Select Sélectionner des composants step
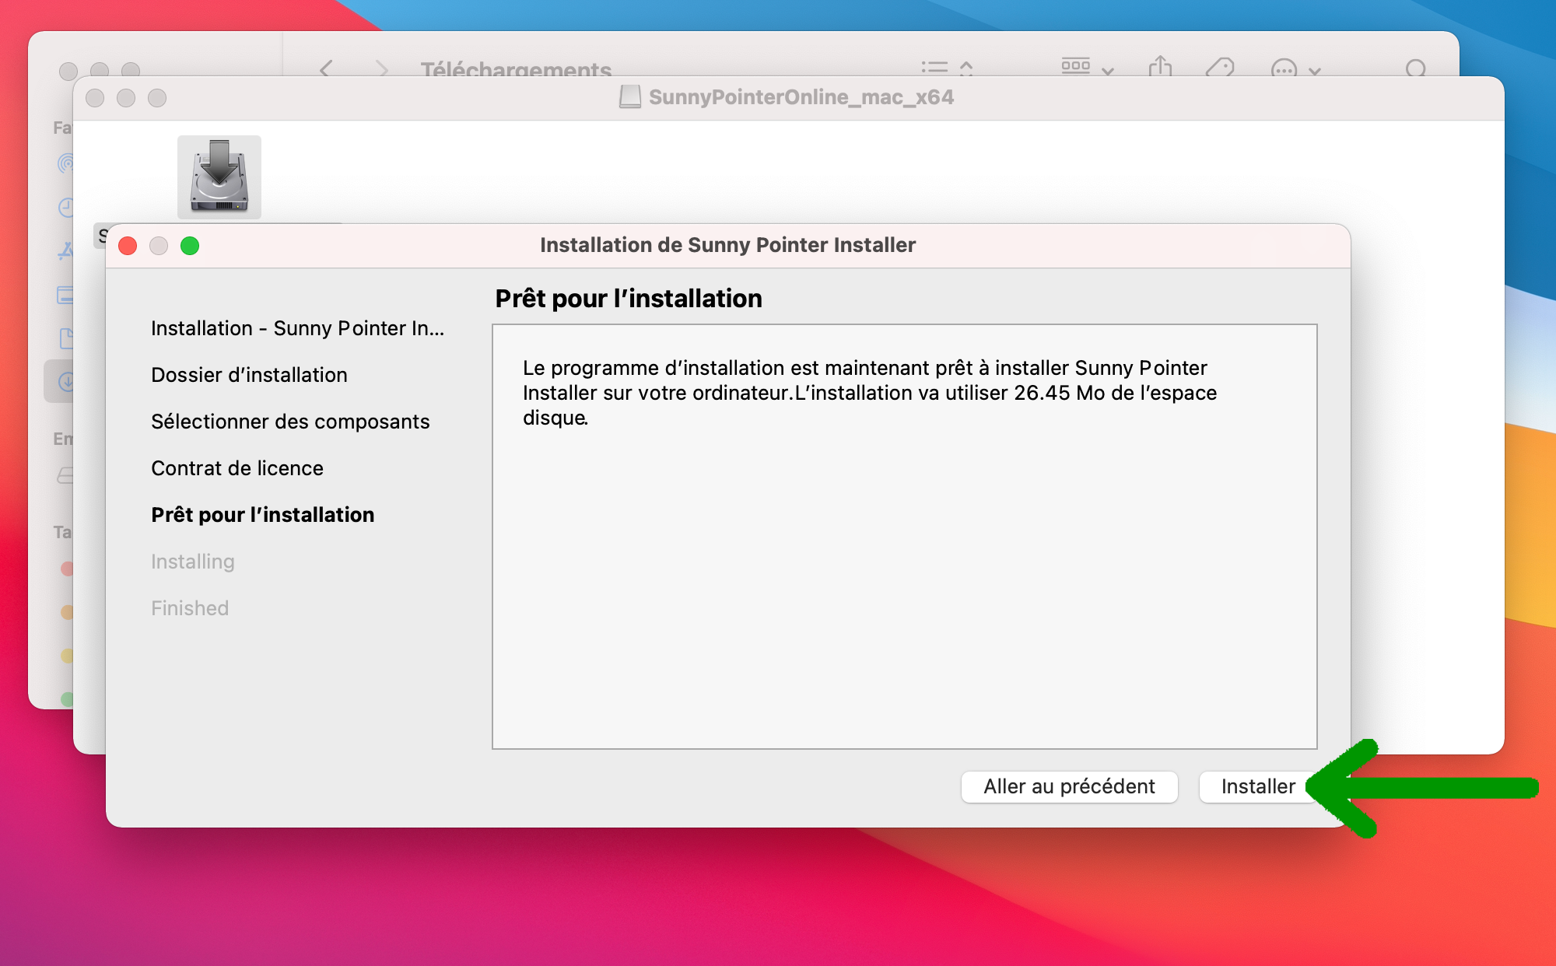 point(289,421)
